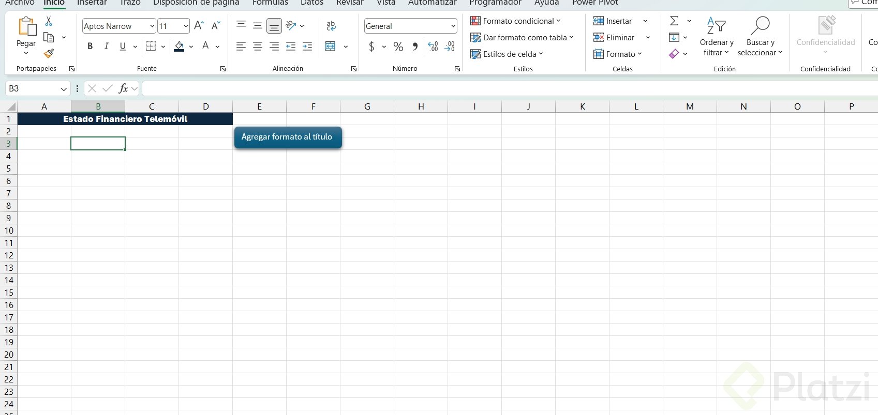Viewport: 878px width, 415px height.
Task: Click the AutoSum sigma icon
Action: click(x=674, y=21)
